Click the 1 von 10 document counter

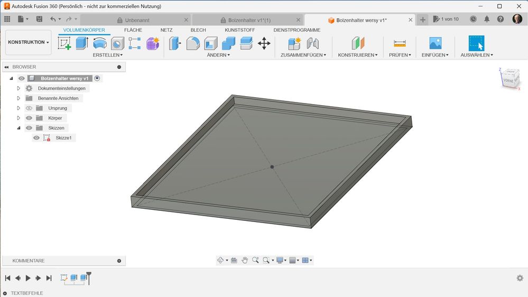tap(446, 19)
